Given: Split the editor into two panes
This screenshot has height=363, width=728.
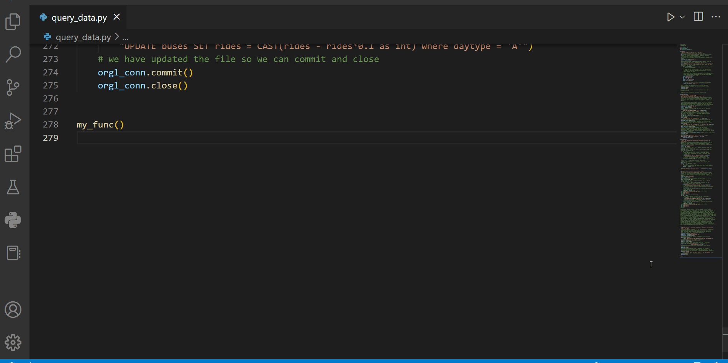Looking at the screenshot, I should 698,16.
